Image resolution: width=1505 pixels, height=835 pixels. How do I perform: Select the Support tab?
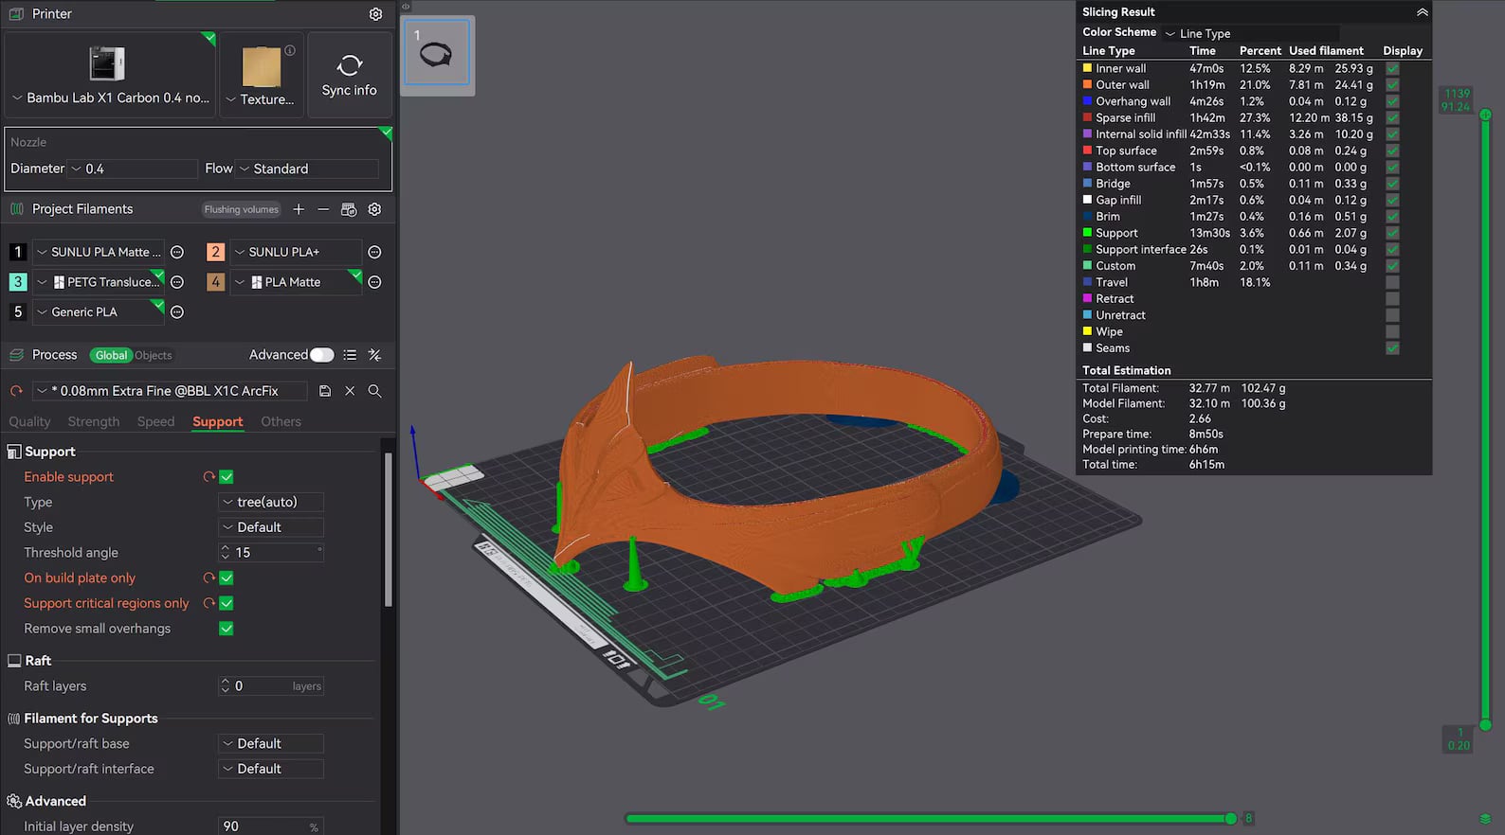(x=218, y=421)
